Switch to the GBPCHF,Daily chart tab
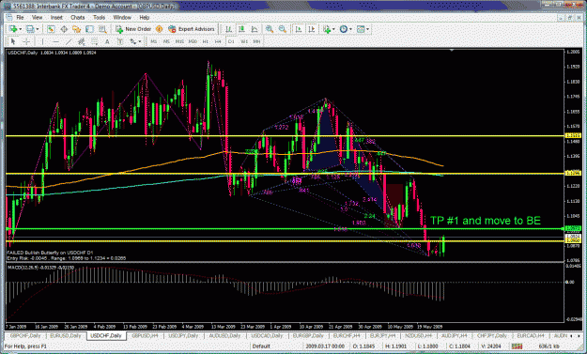Viewport: 587px width, 354px height. click(25, 335)
